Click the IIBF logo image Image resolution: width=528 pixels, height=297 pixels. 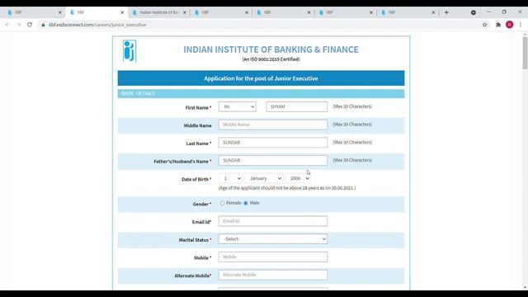pos(130,51)
